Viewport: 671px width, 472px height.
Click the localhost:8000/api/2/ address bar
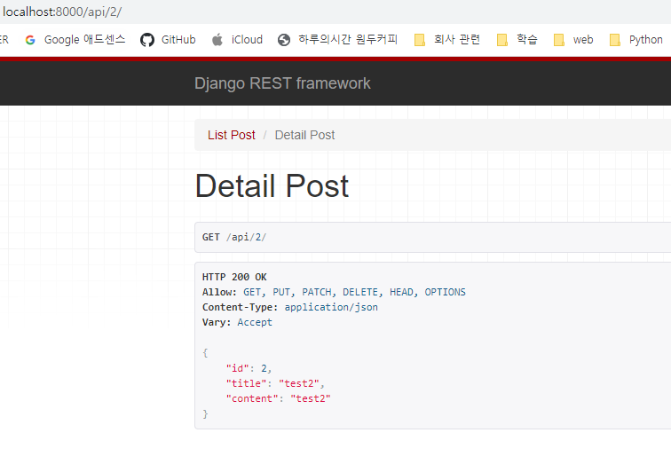point(62,12)
